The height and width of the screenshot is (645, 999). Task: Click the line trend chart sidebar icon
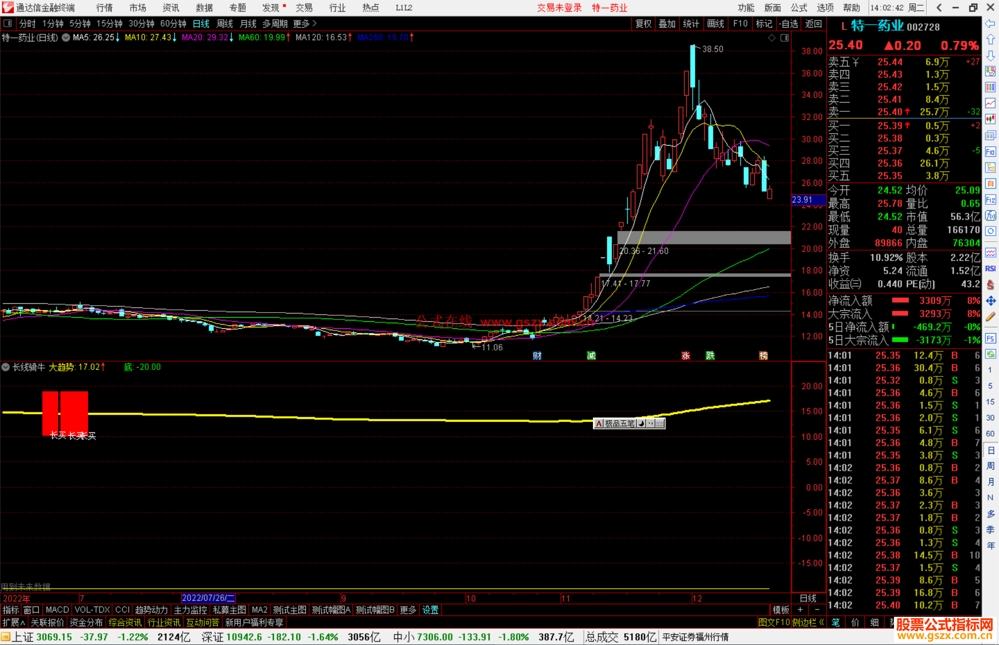pos(990,103)
